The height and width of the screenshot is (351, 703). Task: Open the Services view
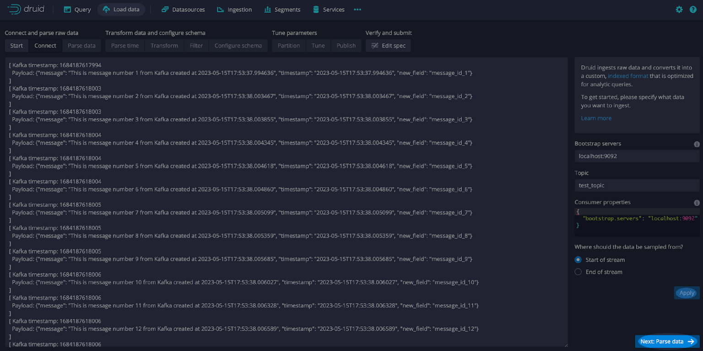(x=329, y=9)
